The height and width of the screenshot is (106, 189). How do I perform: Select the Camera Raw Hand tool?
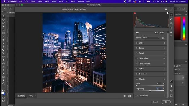pyautogui.click(x=171, y=86)
